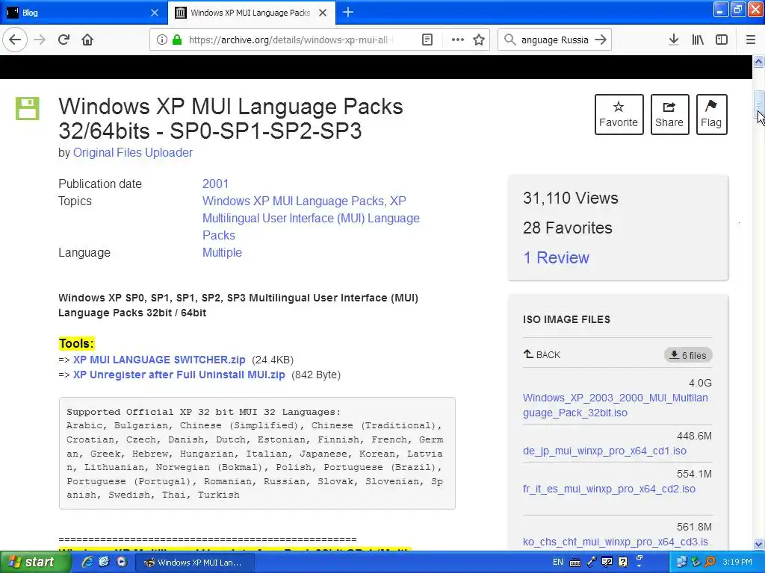Open the 2001 publication date link

pyautogui.click(x=215, y=184)
